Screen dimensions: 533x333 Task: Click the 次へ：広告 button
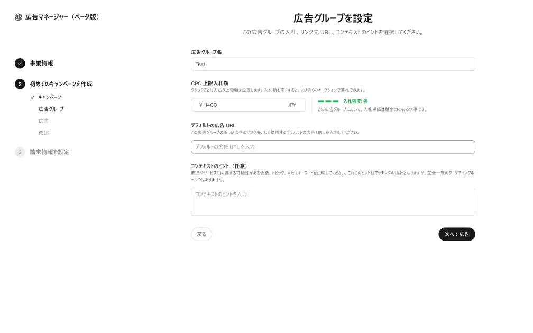[x=456, y=234]
